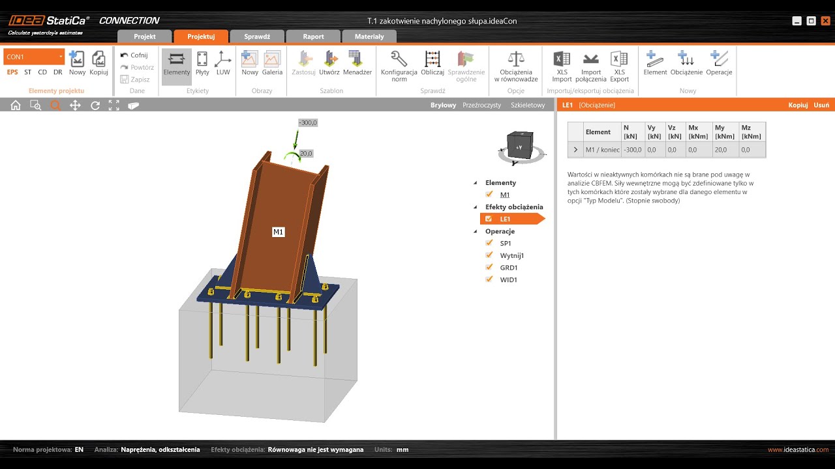
Task: Toggle GRD1 operation checkbox
Action: pyautogui.click(x=489, y=267)
